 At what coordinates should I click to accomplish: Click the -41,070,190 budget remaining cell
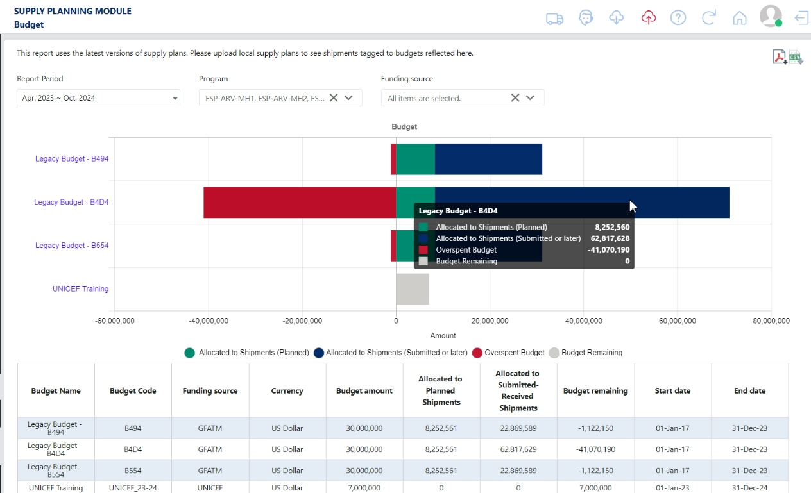(x=595, y=449)
